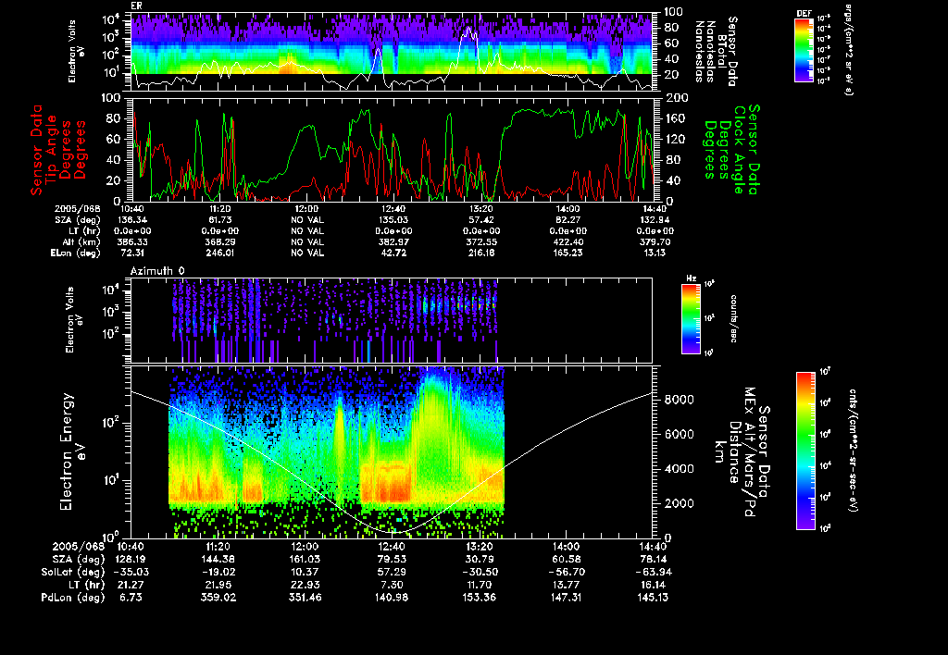Click the 'Azimuth 0' panel title

(157, 271)
